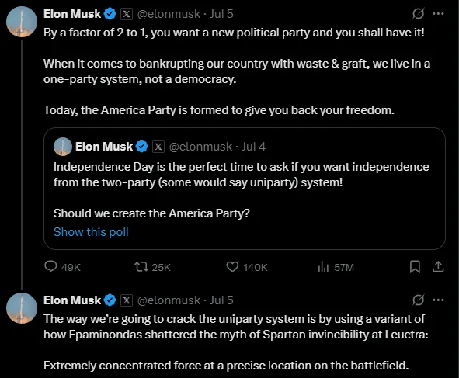Open the Jul 4 quoted tweet timestamp
The height and width of the screenshot is (378, 459).
pos(253,147)
